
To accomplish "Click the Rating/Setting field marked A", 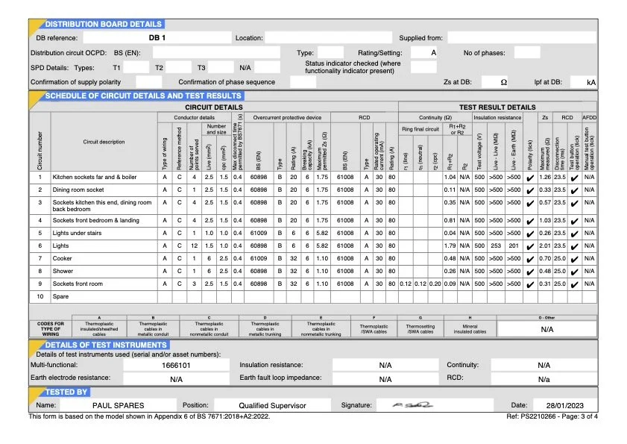I will (x=424, y=52).
